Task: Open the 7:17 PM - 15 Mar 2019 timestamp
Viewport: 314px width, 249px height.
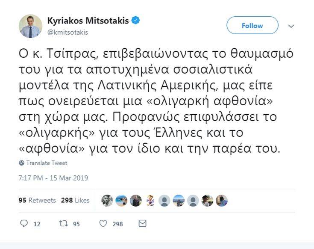Action: [53, 178]
